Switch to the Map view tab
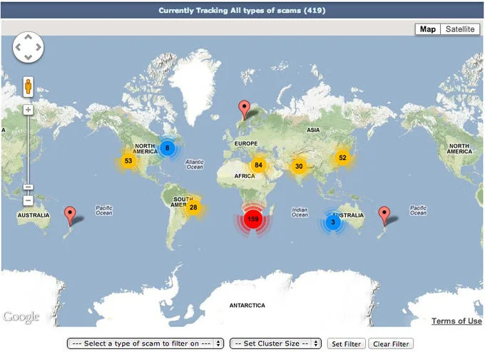The image size is (485, 352). tap(428, 29)
